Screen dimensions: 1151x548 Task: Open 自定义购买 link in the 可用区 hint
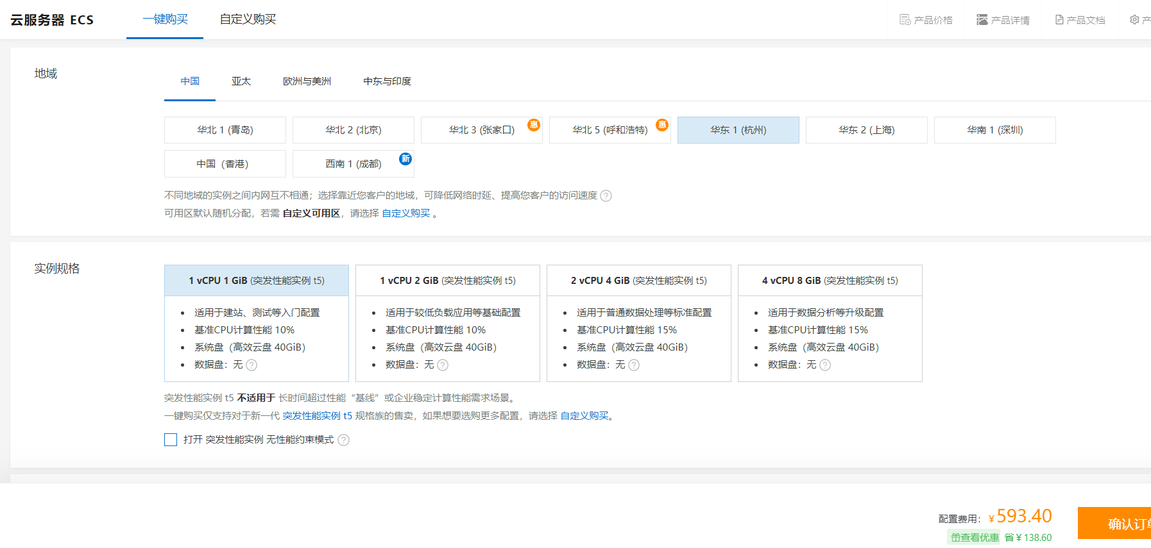coord(406,213)
